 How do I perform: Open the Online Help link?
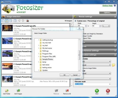(108, 6)
